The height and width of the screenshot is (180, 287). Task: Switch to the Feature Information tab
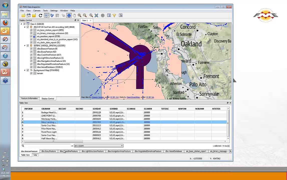click(29, 98)
